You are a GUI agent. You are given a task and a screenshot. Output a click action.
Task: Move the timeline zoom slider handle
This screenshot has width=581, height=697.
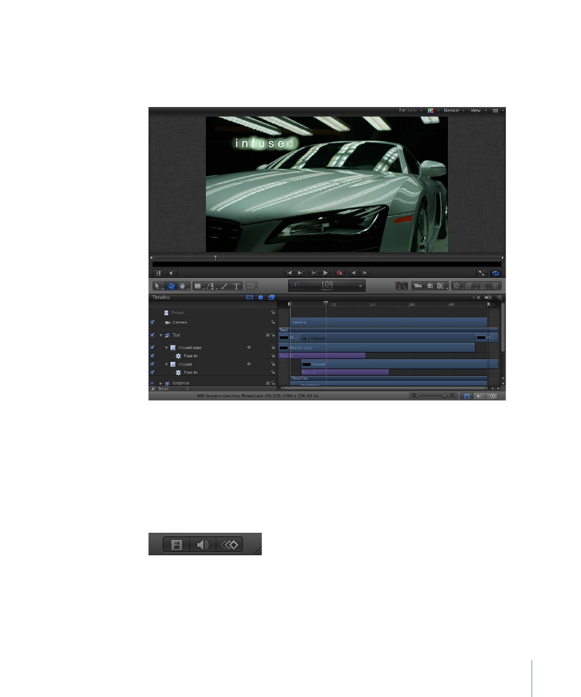pyautogui.click(x=445, y=396)
